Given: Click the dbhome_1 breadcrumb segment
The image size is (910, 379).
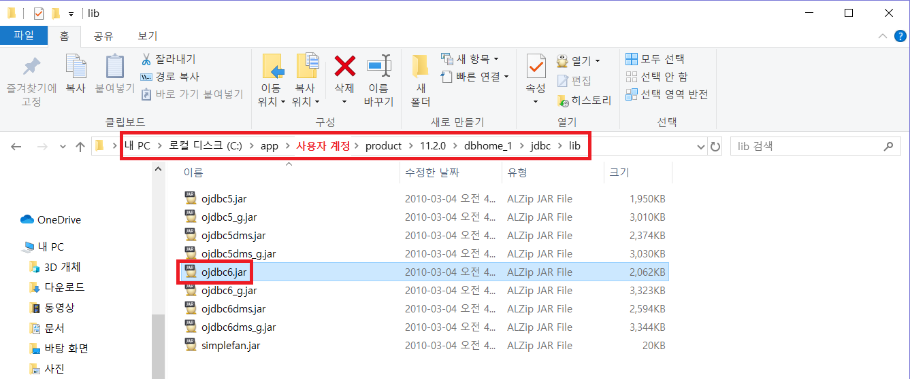Looking at the screenshot, I should 488,146.
